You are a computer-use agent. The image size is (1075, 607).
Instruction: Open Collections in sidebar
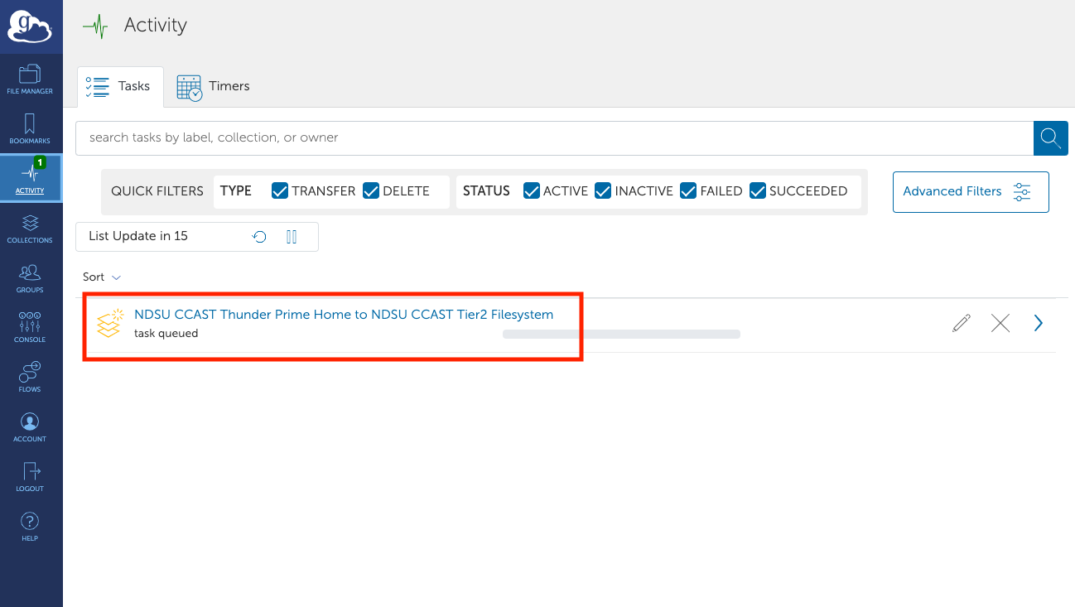[x=30, y=228]
